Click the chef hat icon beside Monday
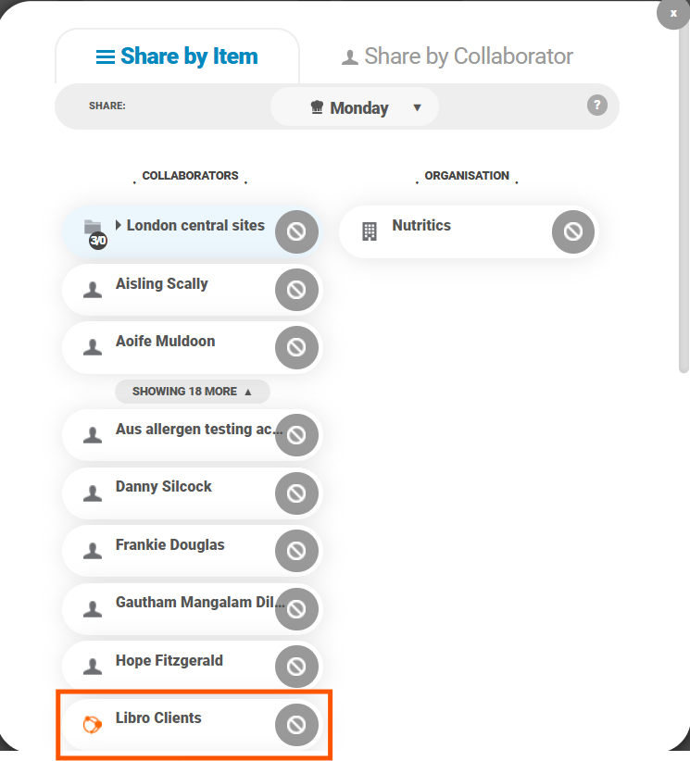The width and height of the screenshot is (690, 761). click(317, 108)
